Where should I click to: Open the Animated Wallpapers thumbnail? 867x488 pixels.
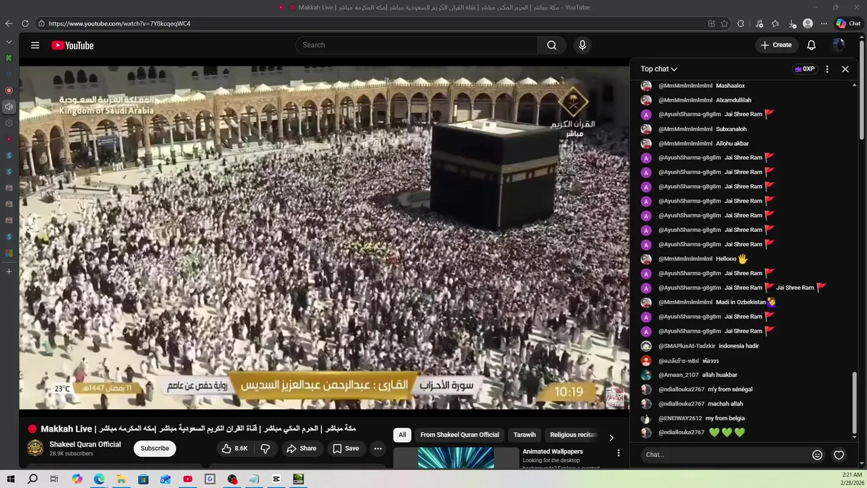point(456,457)
